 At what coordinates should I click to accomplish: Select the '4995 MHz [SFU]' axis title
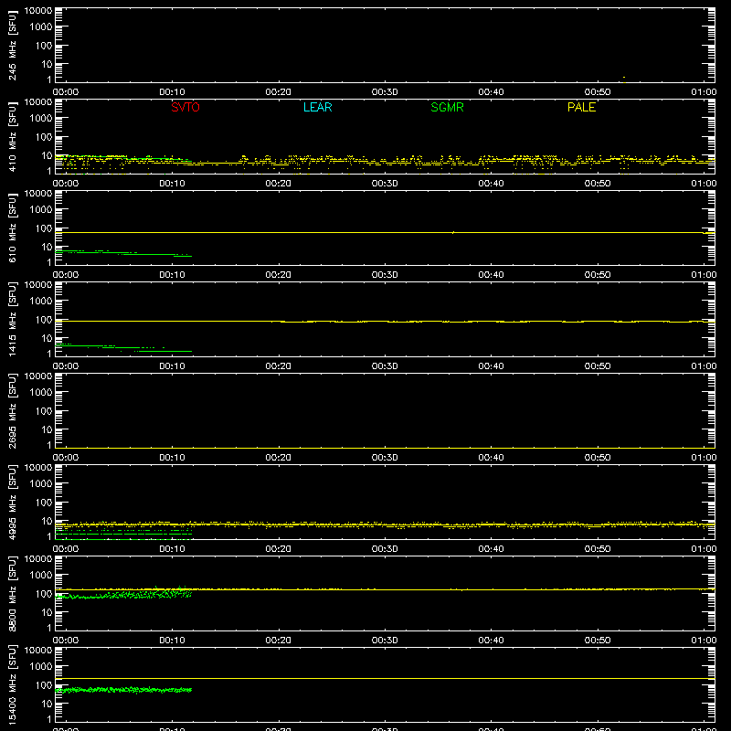coord(12,502)
